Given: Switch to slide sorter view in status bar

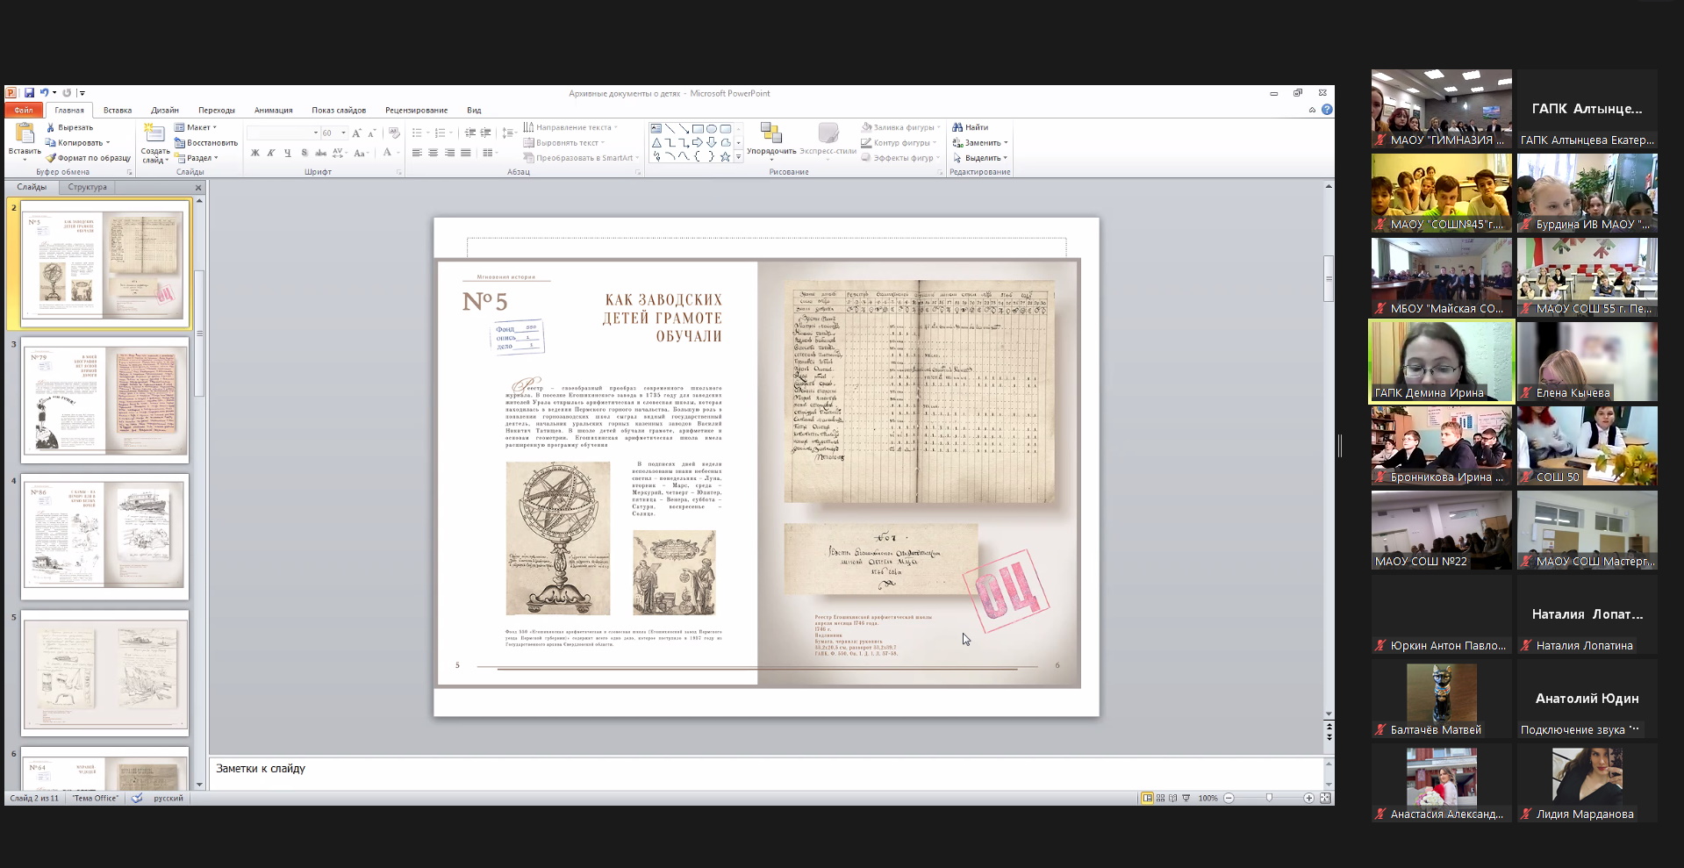Looking at the screenshot, I should tap(1160, 798).
